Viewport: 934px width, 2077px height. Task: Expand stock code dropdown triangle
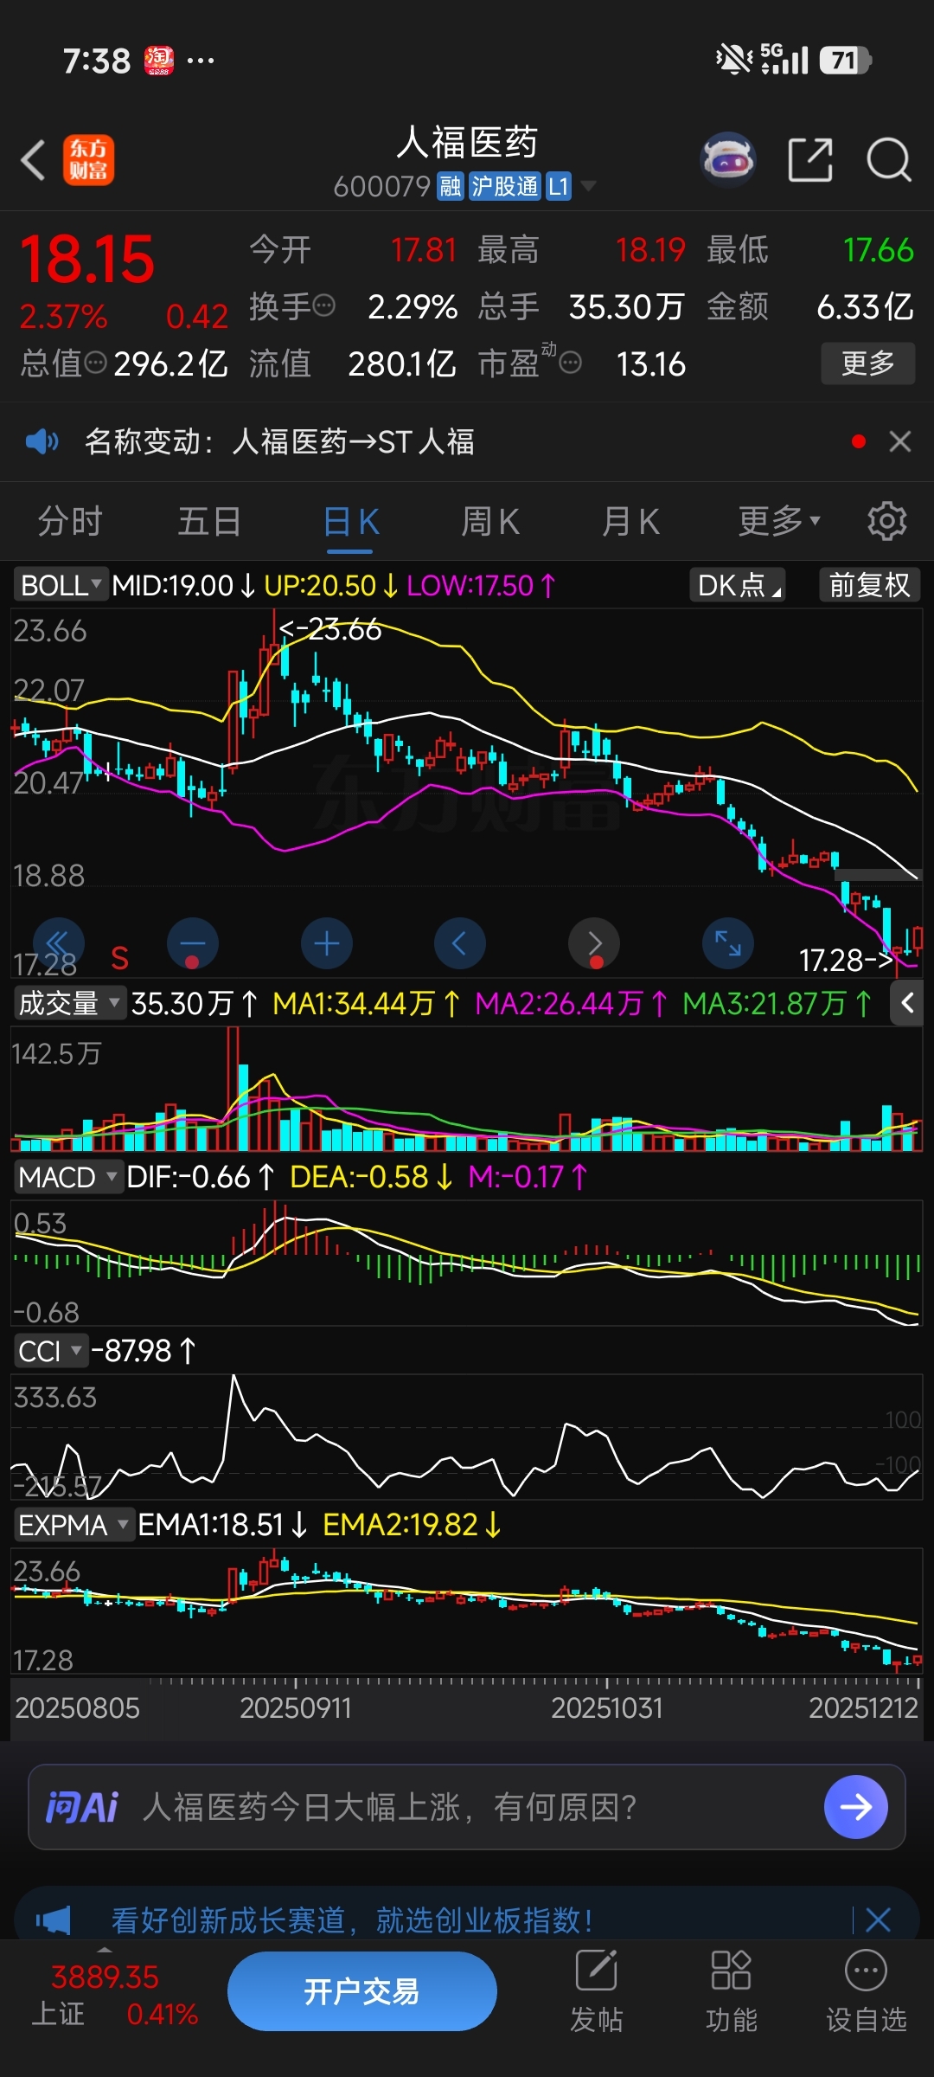[588, 186]
